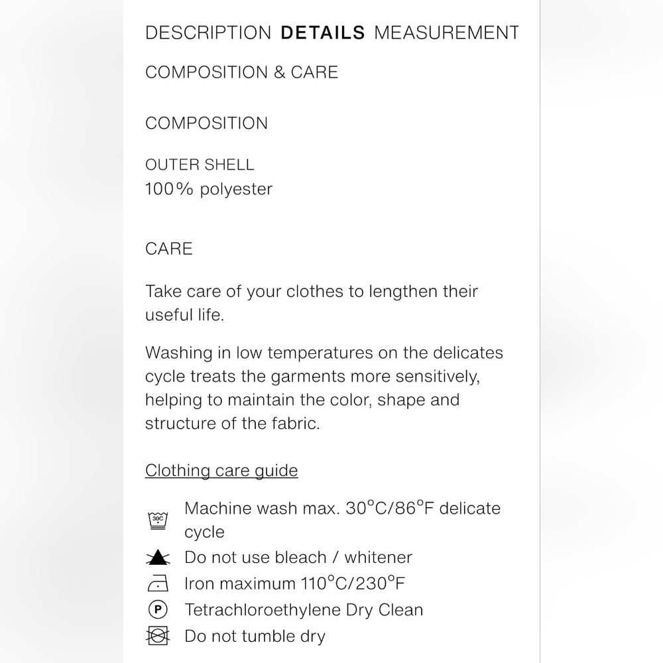This screenshot has height=663, width=663.
Task: Click the circled P dry clean icon
Action: pos(158,610)
